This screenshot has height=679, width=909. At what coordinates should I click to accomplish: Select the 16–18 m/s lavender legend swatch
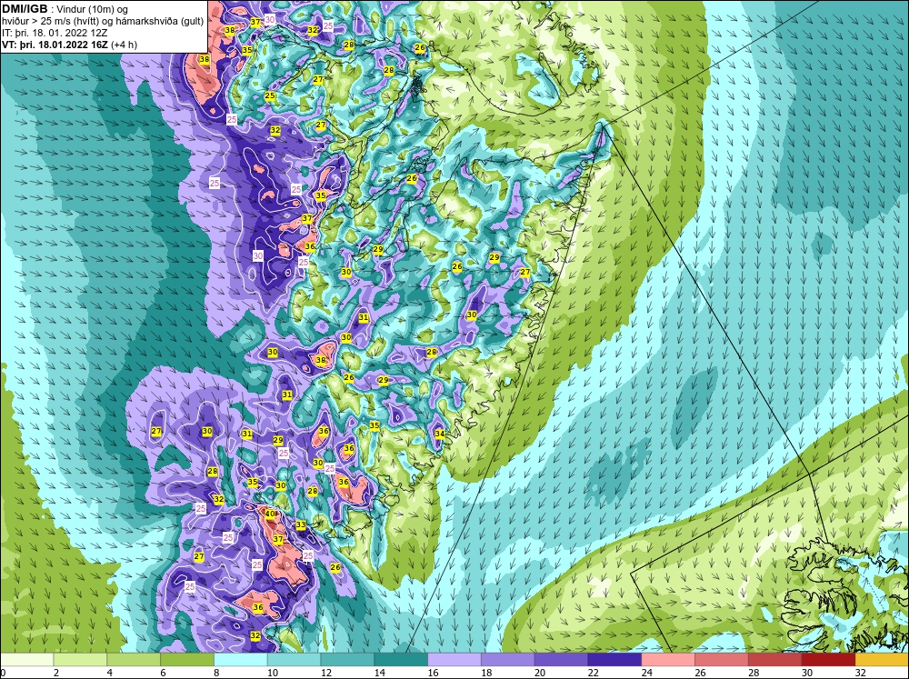(x=454, y=660)
